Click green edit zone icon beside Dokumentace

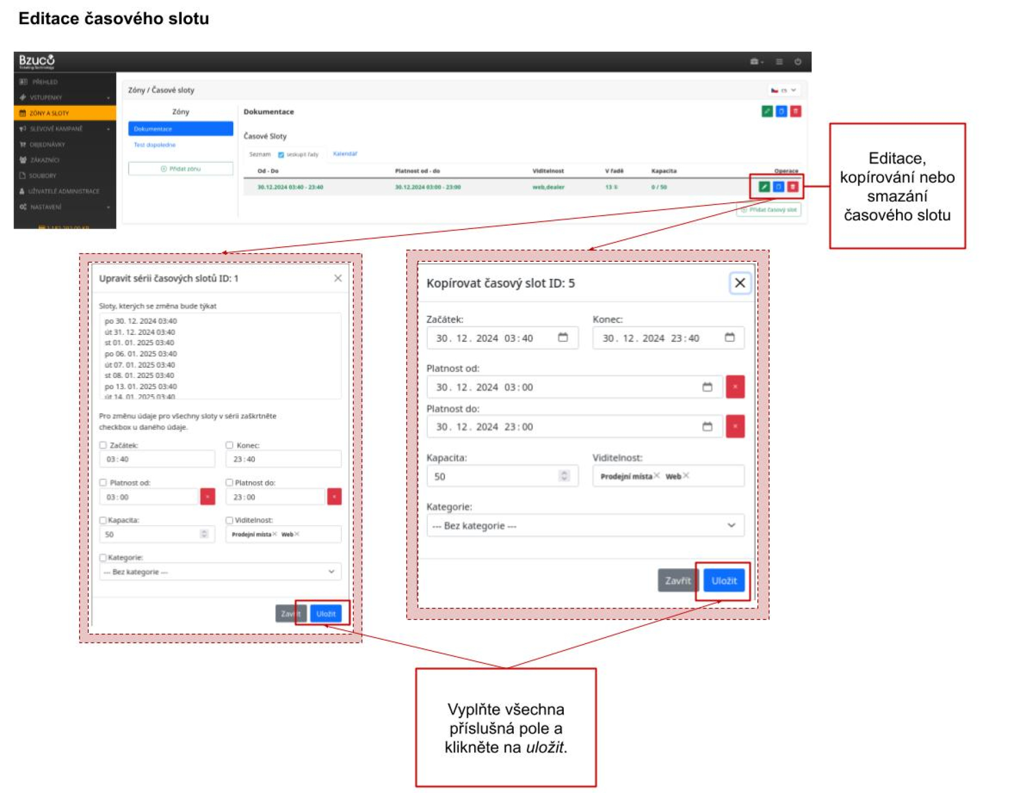pos(766,111)
